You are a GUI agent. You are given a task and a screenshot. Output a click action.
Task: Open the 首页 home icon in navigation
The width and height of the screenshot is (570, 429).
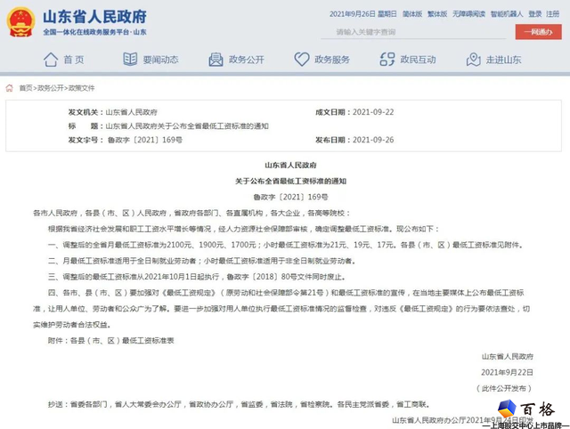click(x=51, y=60)
